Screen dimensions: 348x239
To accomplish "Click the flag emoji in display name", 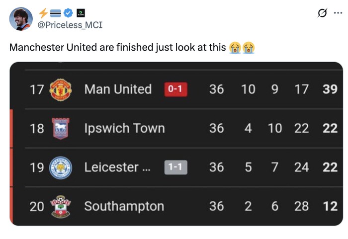I will tap(56, 13).
